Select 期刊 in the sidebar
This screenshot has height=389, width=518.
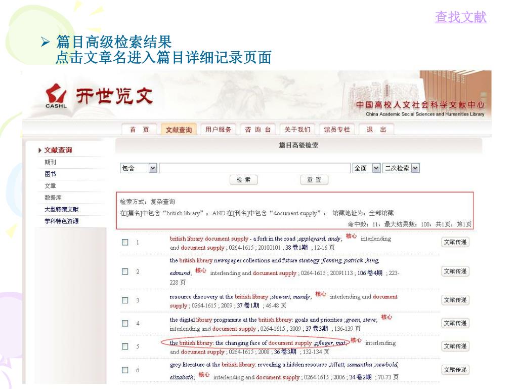pyautogui.click(x=50, y=162)
